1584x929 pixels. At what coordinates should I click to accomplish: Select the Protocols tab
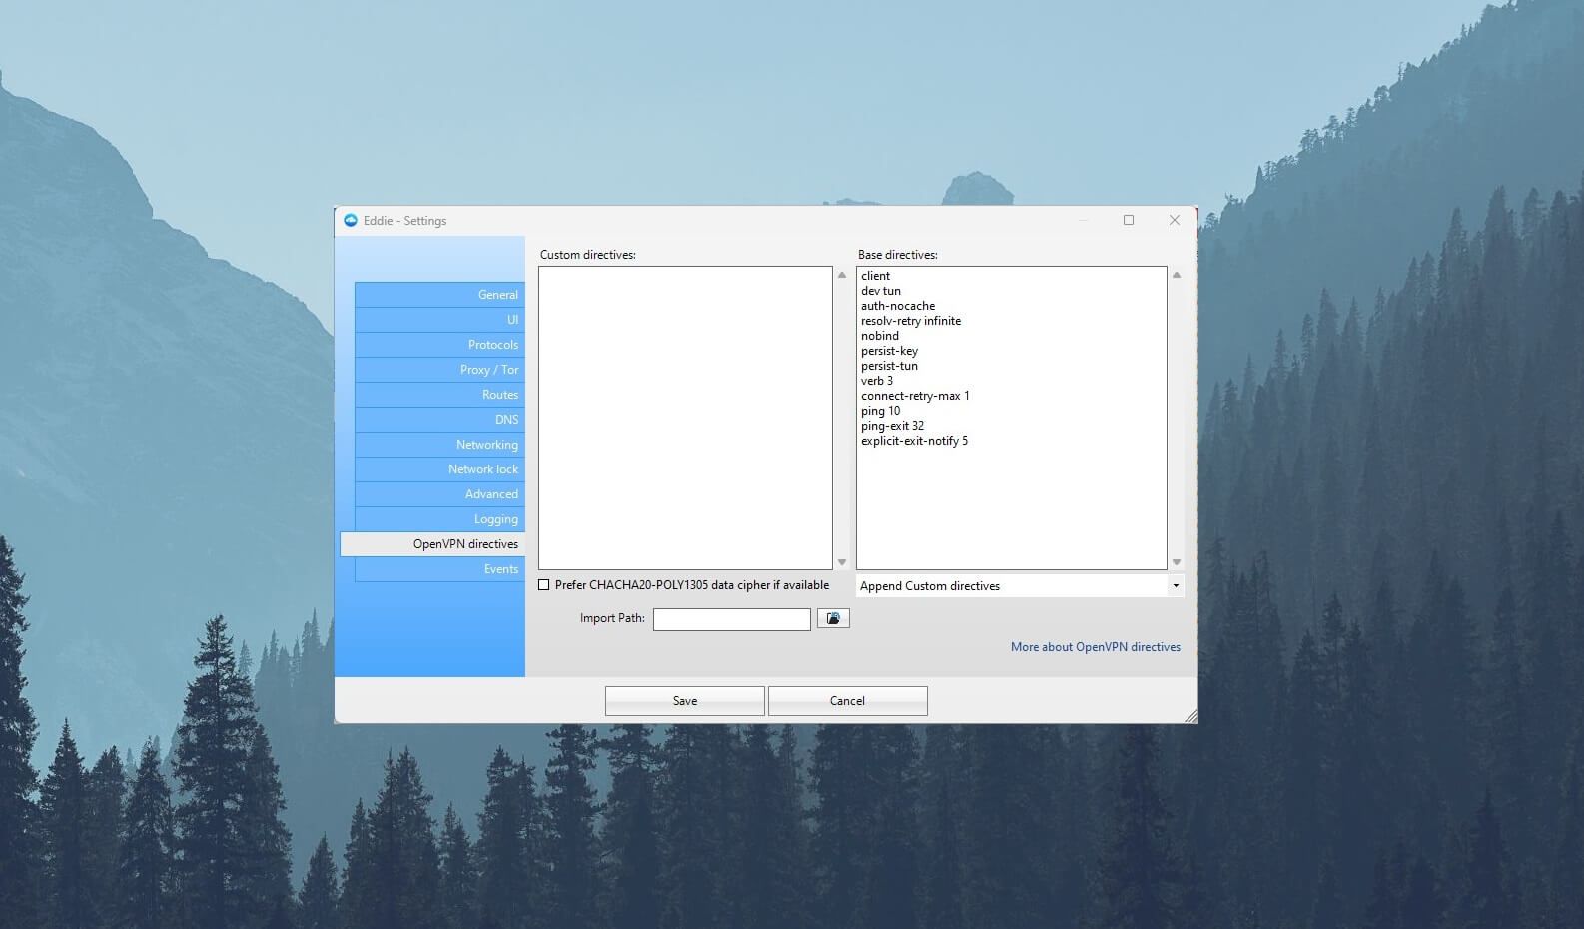coord(439,345)
